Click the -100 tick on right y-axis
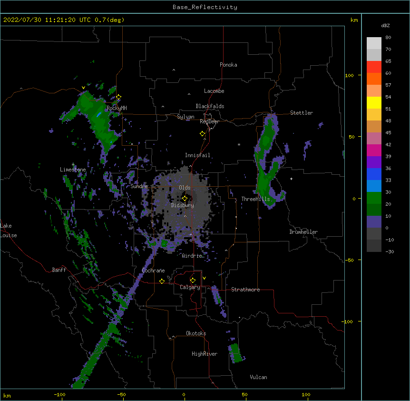 point(348,321)
